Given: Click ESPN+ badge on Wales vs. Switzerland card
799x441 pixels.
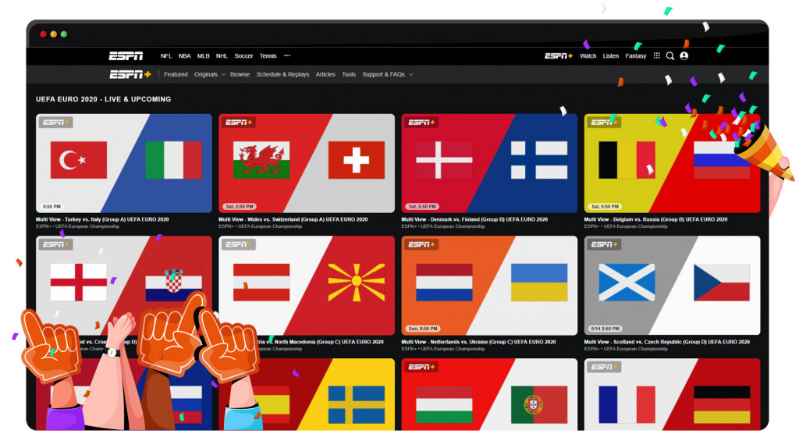Looking at the screenshot, I should (237, 123).
